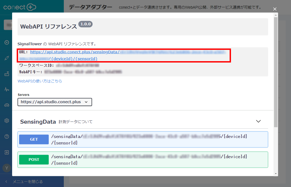Viewport: 291px width, 187px height.
Task: Click the scrollbar up arrow in the dialog
Action: [x=276, y=15]
